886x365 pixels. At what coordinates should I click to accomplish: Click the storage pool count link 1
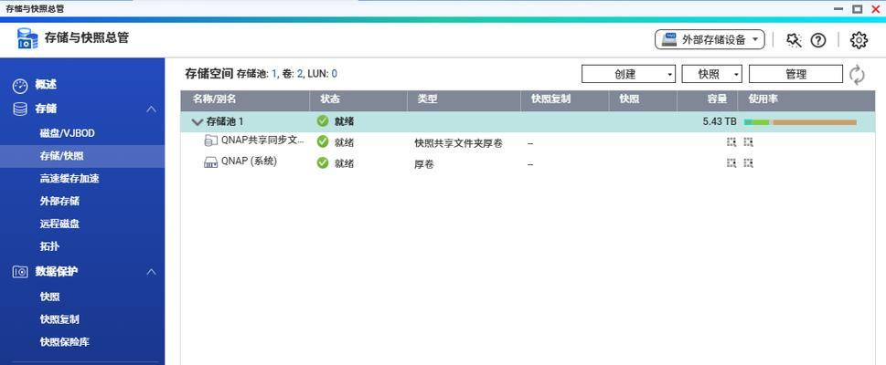(x=274, y=74)
